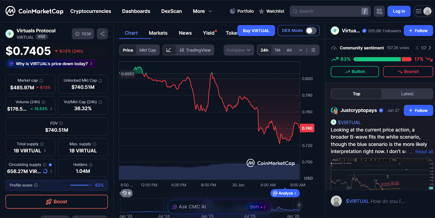The image size is (435, 218).
Task: Open Dashboards nav menu
Action: tap(136, 11)
